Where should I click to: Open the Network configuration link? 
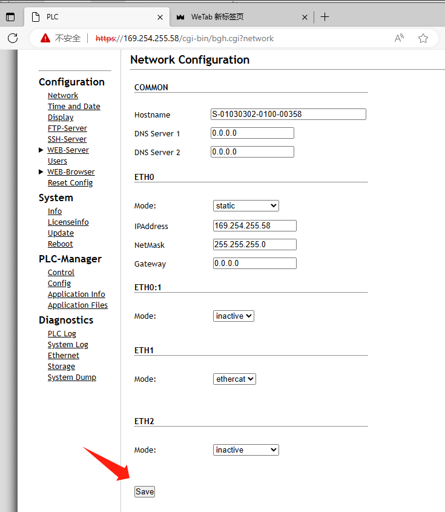click(63, 95)
